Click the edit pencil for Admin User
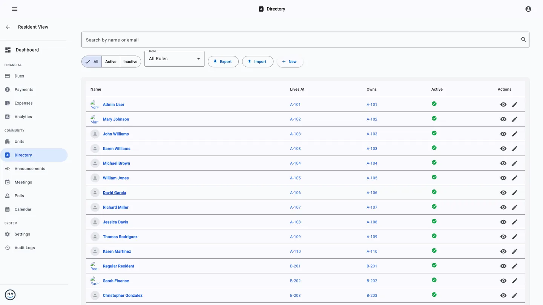543x305 pixels. tap(515, 105)
